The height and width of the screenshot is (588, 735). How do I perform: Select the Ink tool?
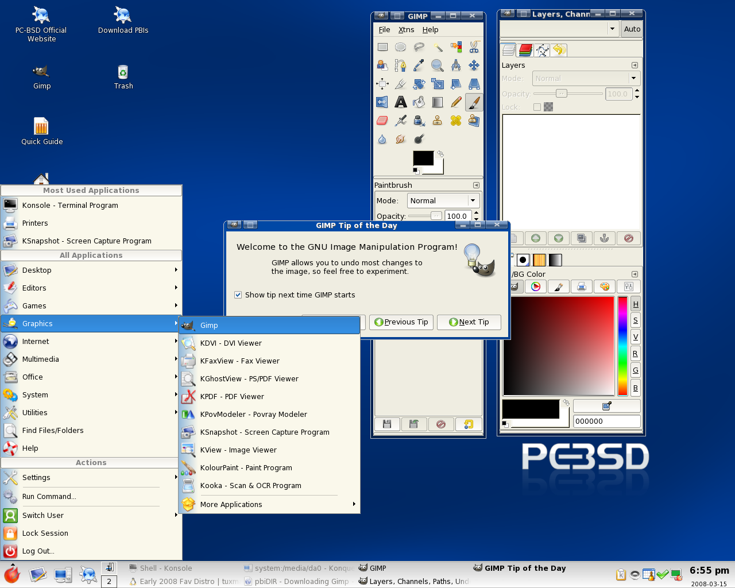(419, 121)
